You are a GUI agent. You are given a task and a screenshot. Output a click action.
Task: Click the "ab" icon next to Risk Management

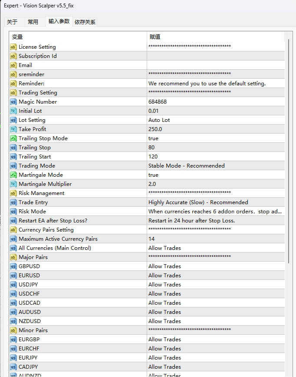click(x=13, y=193)
